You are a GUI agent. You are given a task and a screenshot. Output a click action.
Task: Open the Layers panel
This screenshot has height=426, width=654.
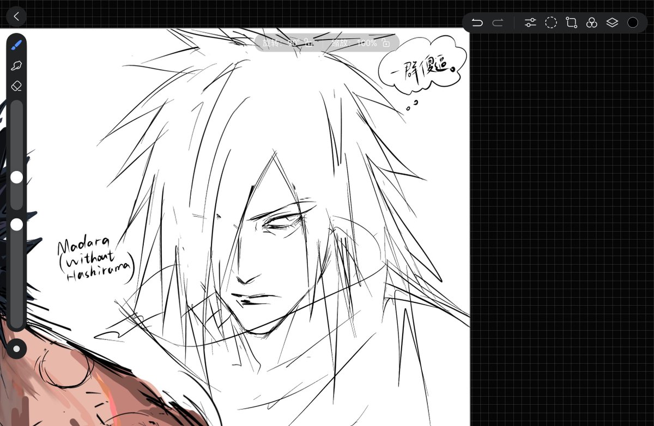(612, 22)
